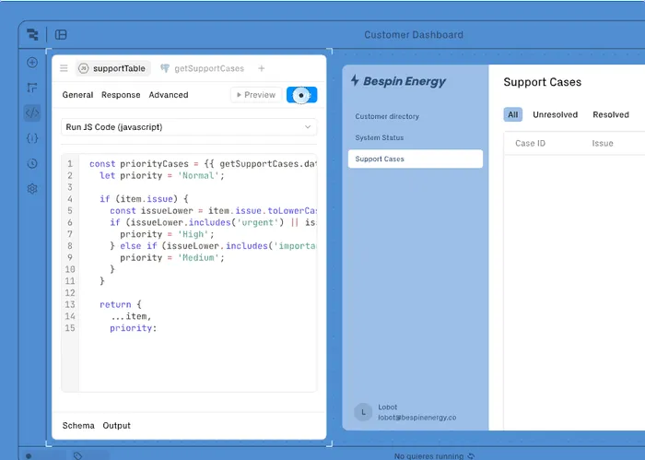Open the State curly braces icon
Viewport: 645px width, 460px height.
pyautogui.click(x=32, y=138)
